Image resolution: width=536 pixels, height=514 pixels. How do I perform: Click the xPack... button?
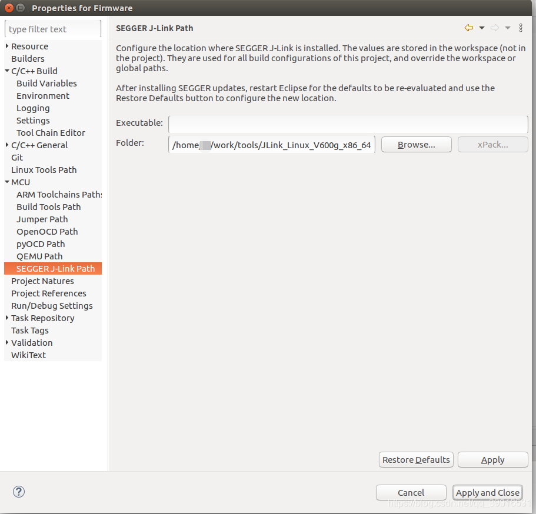click(x=493, y=145)
